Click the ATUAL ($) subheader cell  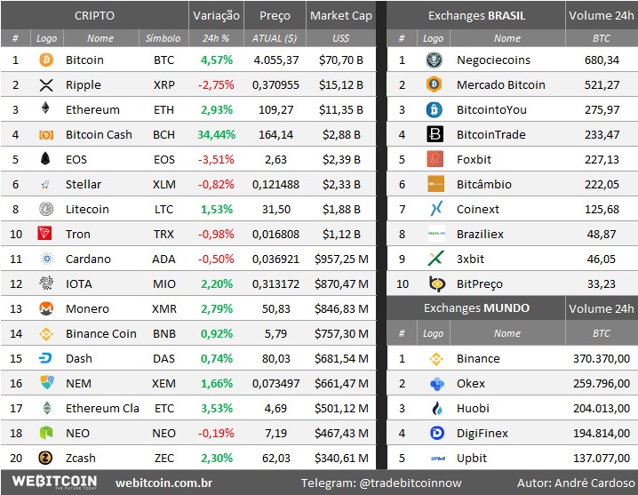(275, 38)
